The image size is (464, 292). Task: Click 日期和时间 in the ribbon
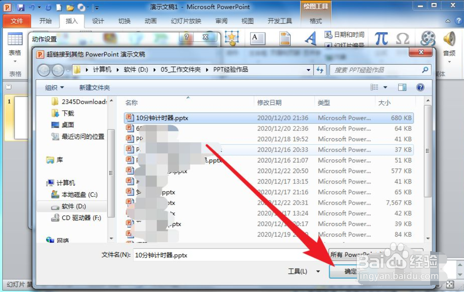(345, 35)
